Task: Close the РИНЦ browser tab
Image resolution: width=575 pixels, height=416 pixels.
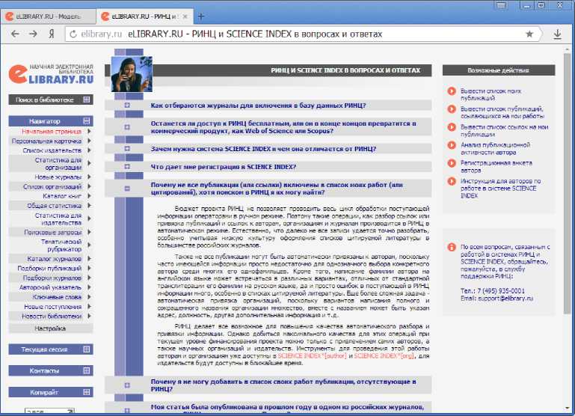Action: pyautogui.click(x=185, y=16)
